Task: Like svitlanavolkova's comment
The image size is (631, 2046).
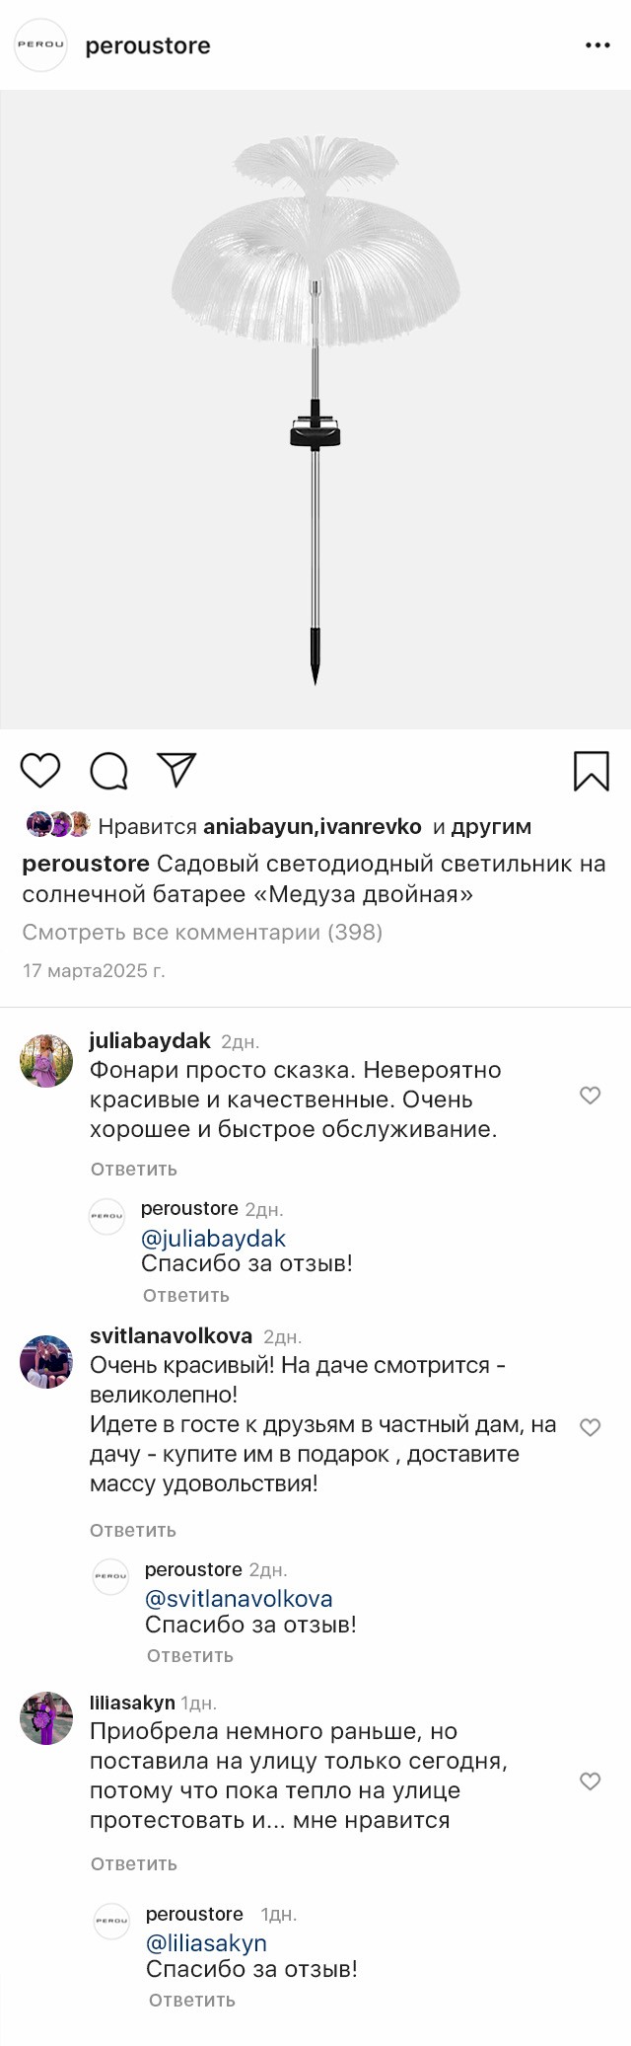Action: 590,1427
